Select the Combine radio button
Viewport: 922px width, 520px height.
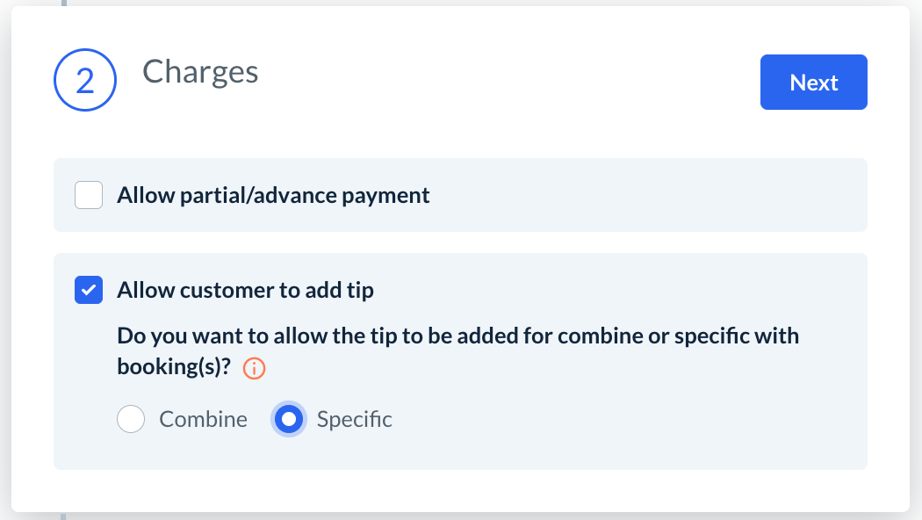point(131,420)
